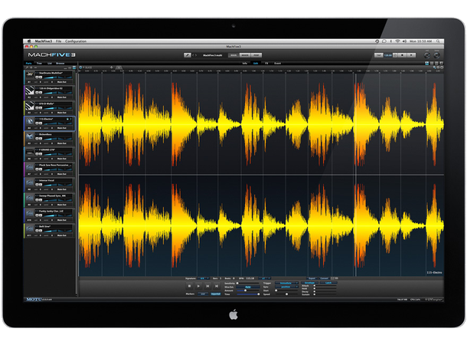
Task: Click the StarDrums MultiOut part thumbnail
Action: [x=30, y=74]
